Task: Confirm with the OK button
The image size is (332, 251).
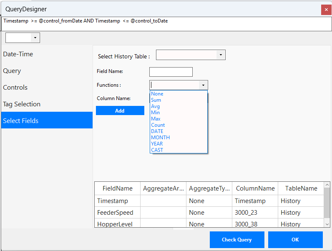Action: [295, 240]
